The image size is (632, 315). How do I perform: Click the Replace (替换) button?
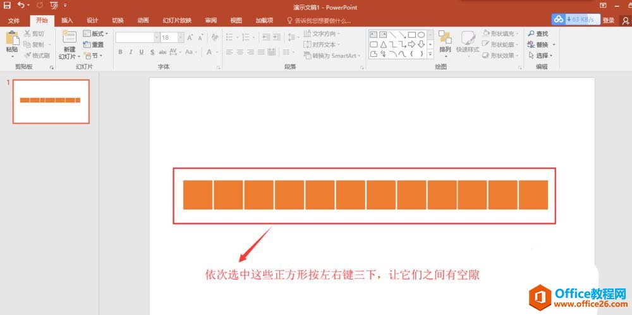click(542, 44)
